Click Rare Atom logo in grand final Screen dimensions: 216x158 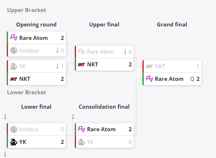149,79
